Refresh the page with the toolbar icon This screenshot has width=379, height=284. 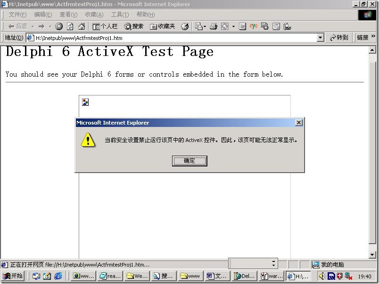70,26
